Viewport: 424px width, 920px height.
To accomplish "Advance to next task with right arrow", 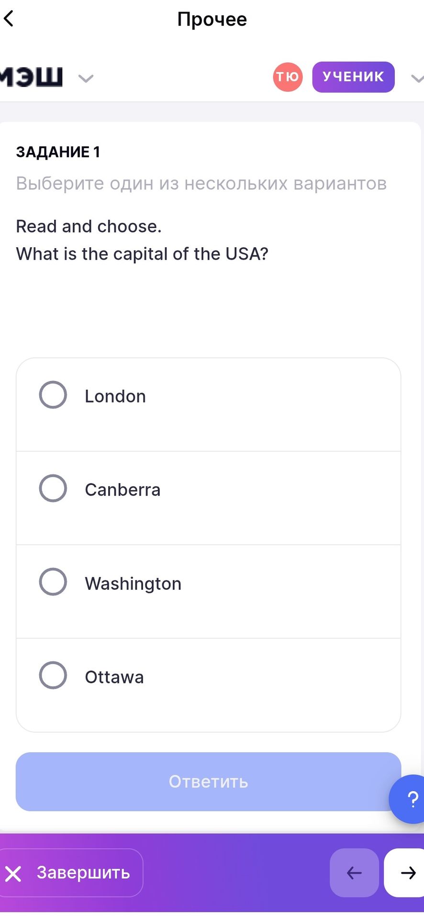I will 405,873.
